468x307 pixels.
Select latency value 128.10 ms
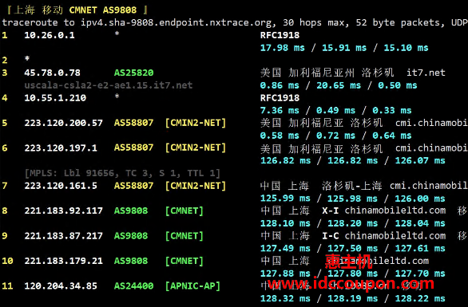point(285,223)
